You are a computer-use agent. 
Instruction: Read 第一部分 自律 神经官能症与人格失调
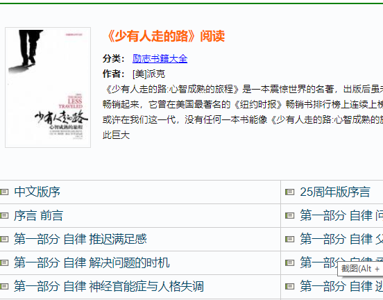109,286
